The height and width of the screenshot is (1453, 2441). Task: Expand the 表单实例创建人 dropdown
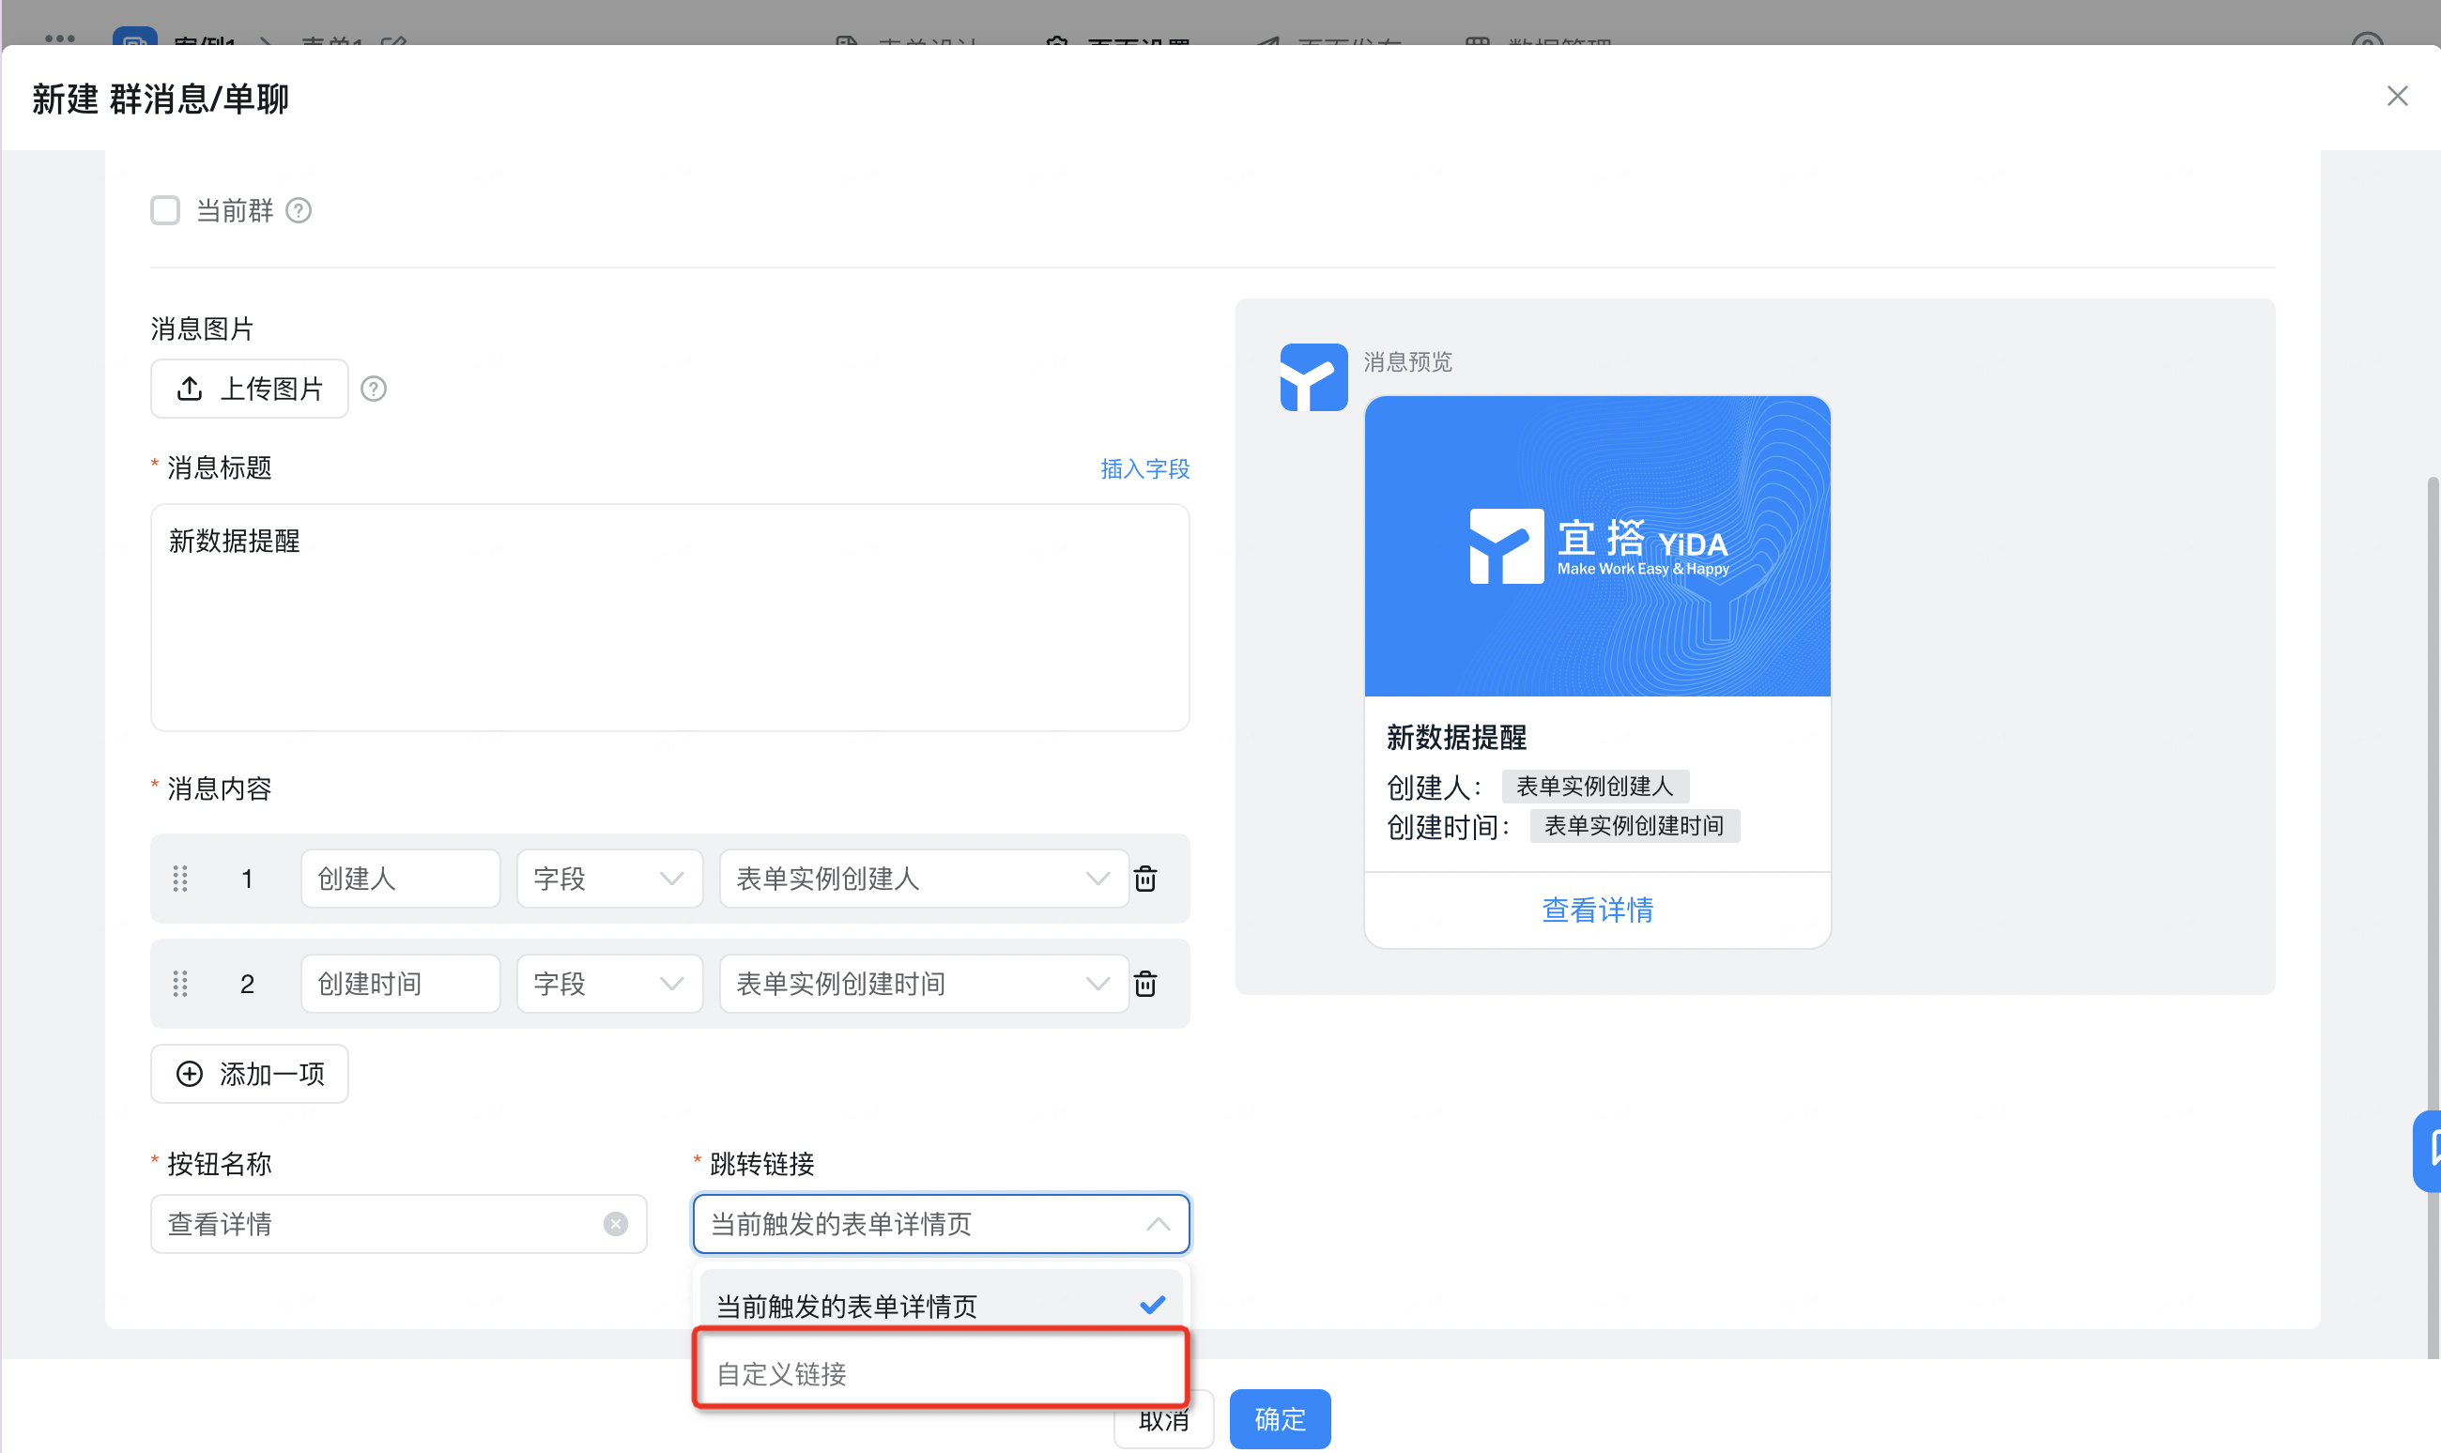click(x=923, y=879)
